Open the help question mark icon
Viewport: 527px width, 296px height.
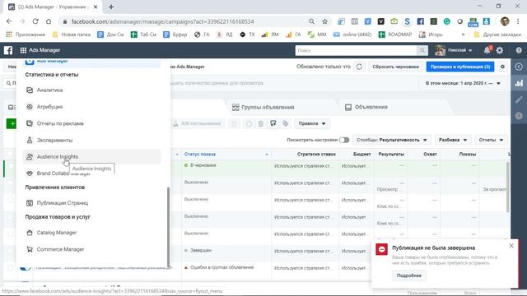pos(519,50)
